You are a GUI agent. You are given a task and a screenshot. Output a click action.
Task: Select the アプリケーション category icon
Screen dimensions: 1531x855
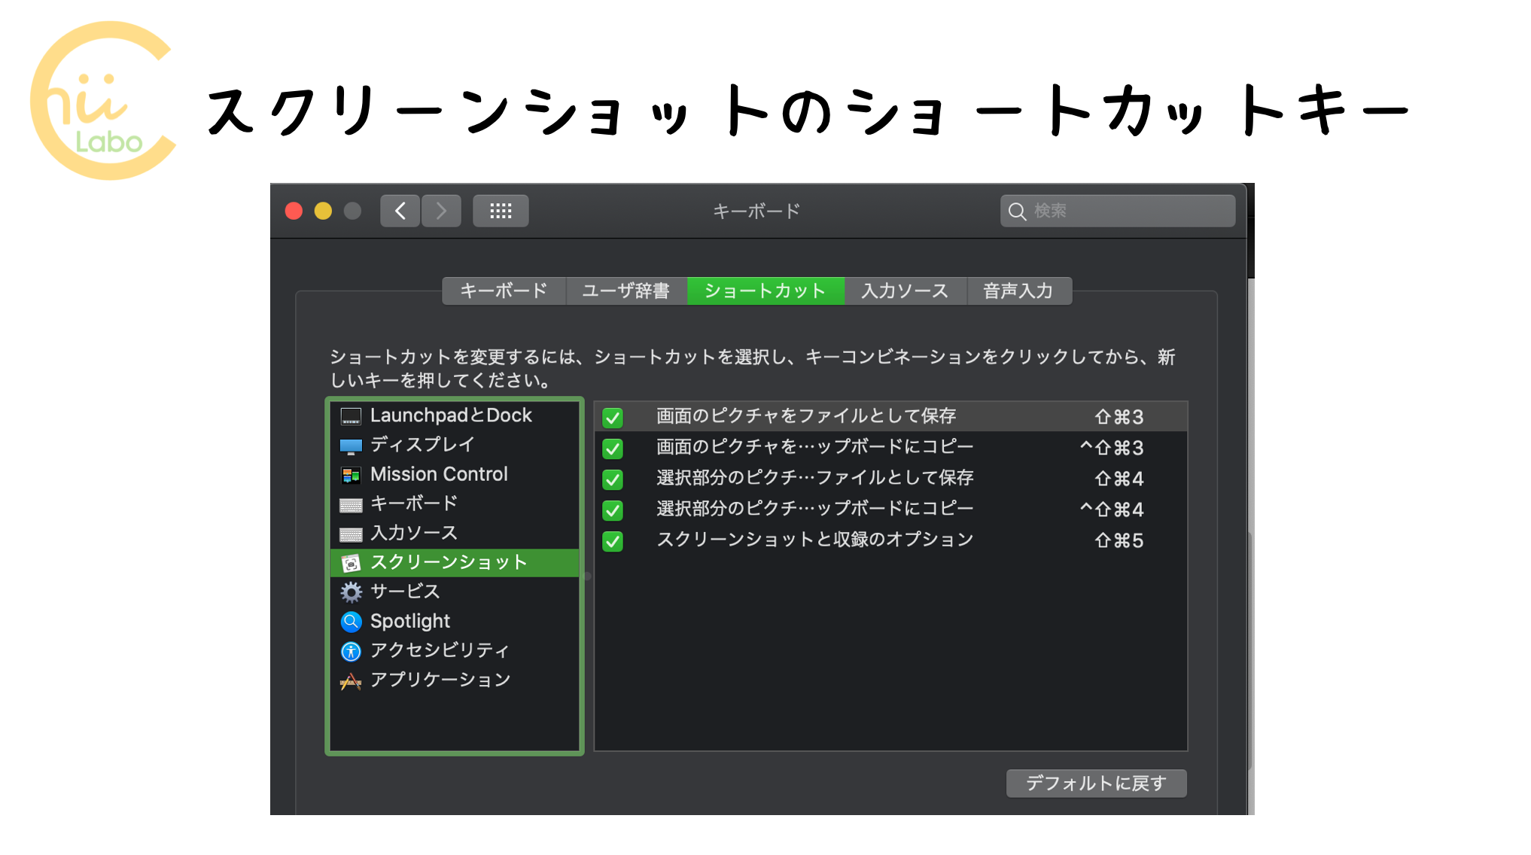(x=351, y=680)
